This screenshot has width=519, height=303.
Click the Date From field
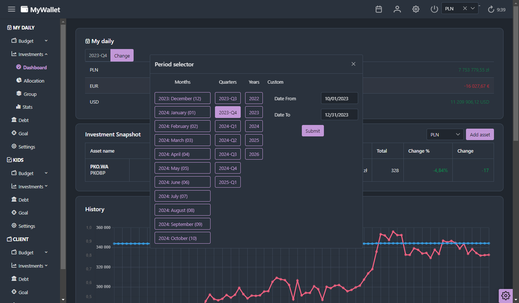pyautogui.click(x=339, y=98)
